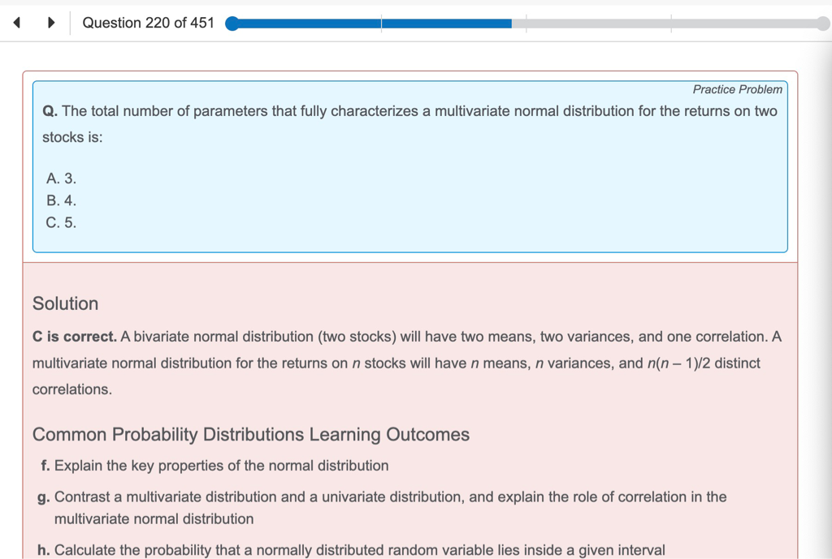Click the question text about multivariate normal distribution

[409, 112]
